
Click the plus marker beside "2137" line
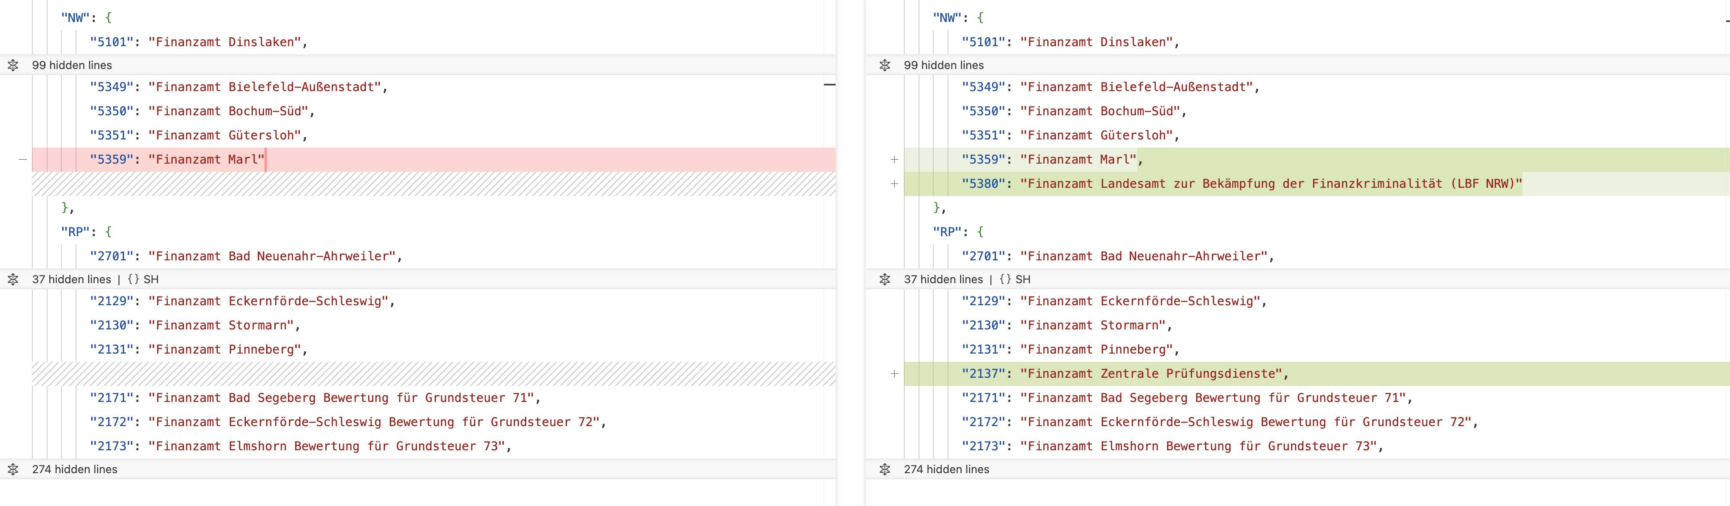(894, 374)
